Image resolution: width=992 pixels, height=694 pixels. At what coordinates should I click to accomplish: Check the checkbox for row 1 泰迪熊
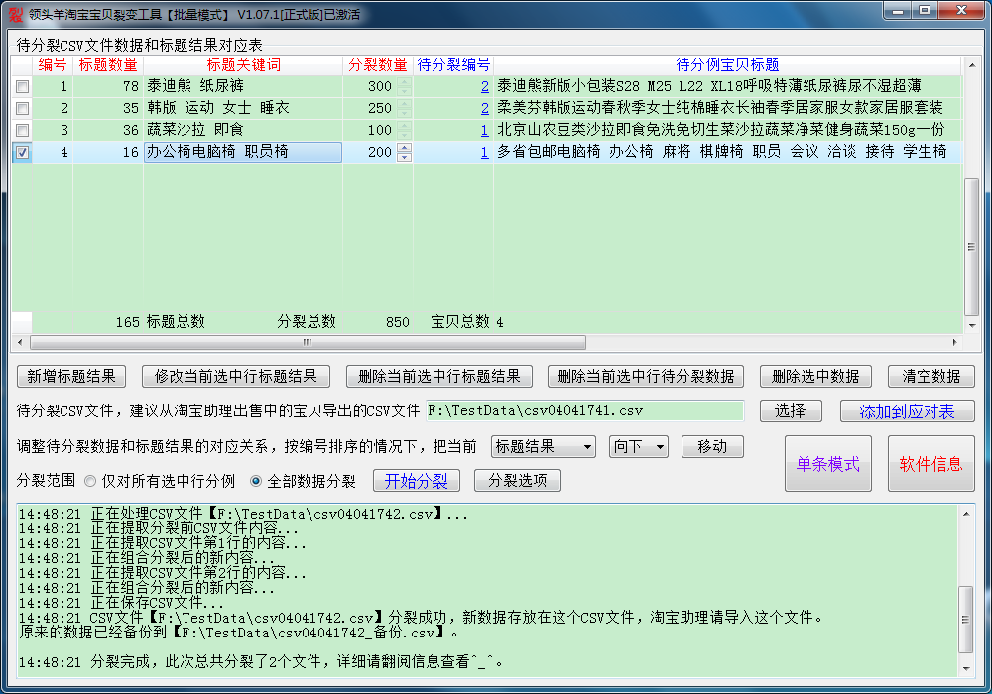pyautogui.click(x=22, y=87)
